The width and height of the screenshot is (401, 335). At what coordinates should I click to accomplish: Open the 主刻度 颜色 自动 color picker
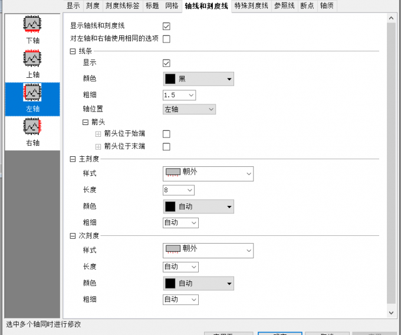coord(199,206)
